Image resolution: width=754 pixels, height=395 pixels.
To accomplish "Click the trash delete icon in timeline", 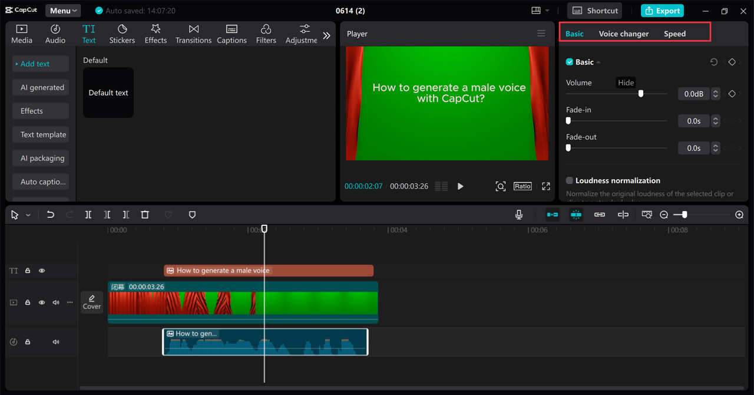I will coord(145,215).
